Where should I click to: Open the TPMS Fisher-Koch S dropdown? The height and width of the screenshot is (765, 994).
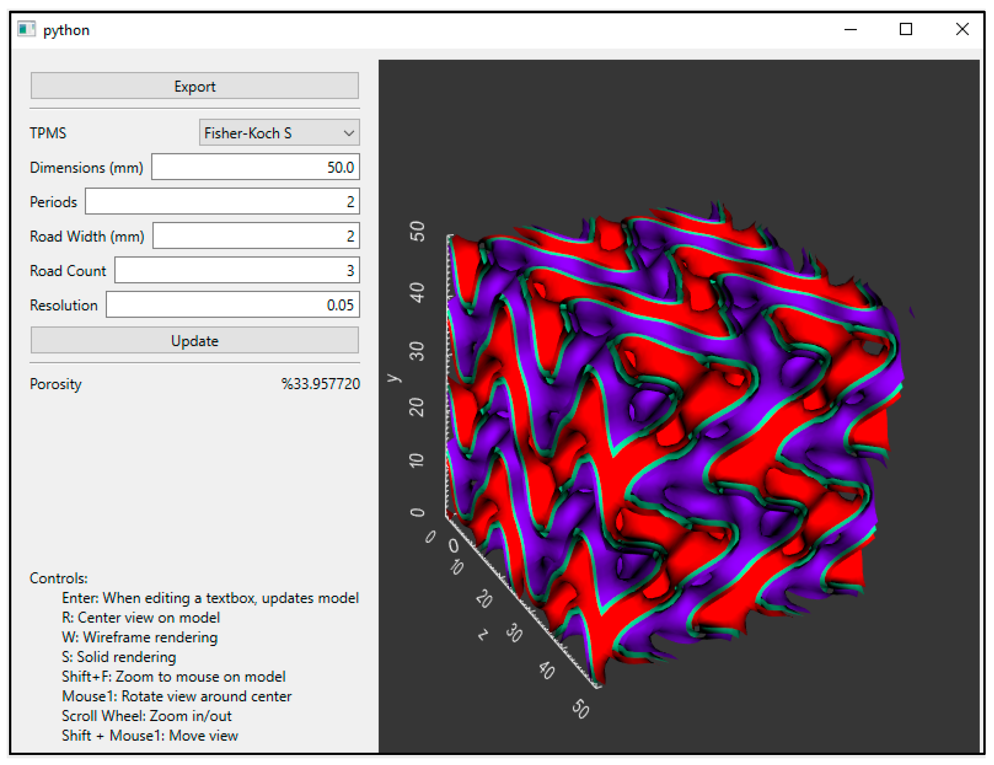(273, 133)
